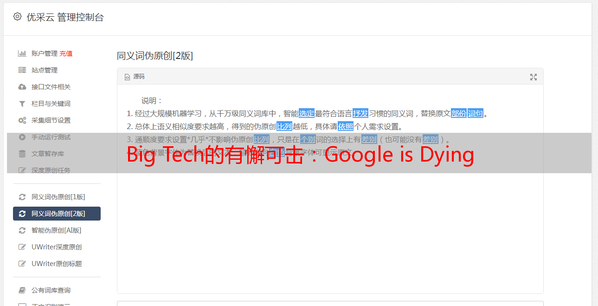Open UWriter原创标题 menu item

57,264
